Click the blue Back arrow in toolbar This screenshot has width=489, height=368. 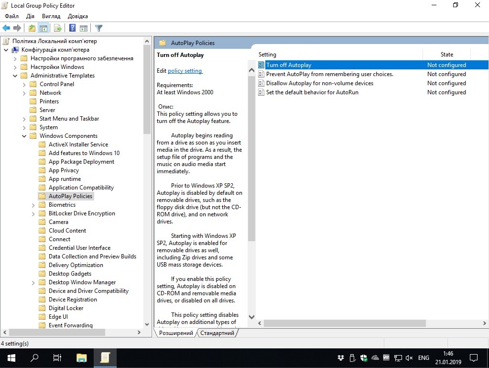click(x=6, y=28)
